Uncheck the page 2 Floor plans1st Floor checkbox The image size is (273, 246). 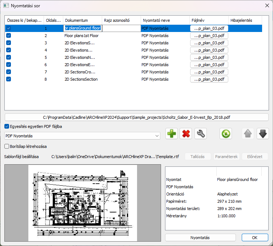point(8,36)
